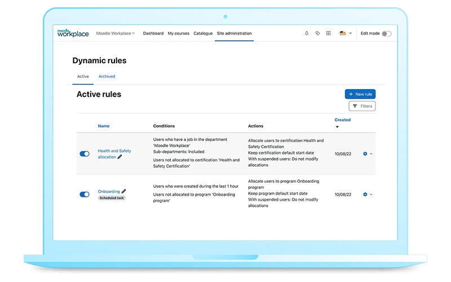Screen dimensions: 451x282
Task: Click the 10/08/22 date in Health and Safety row
Action: pyautogui.click(x=343, y=154)
